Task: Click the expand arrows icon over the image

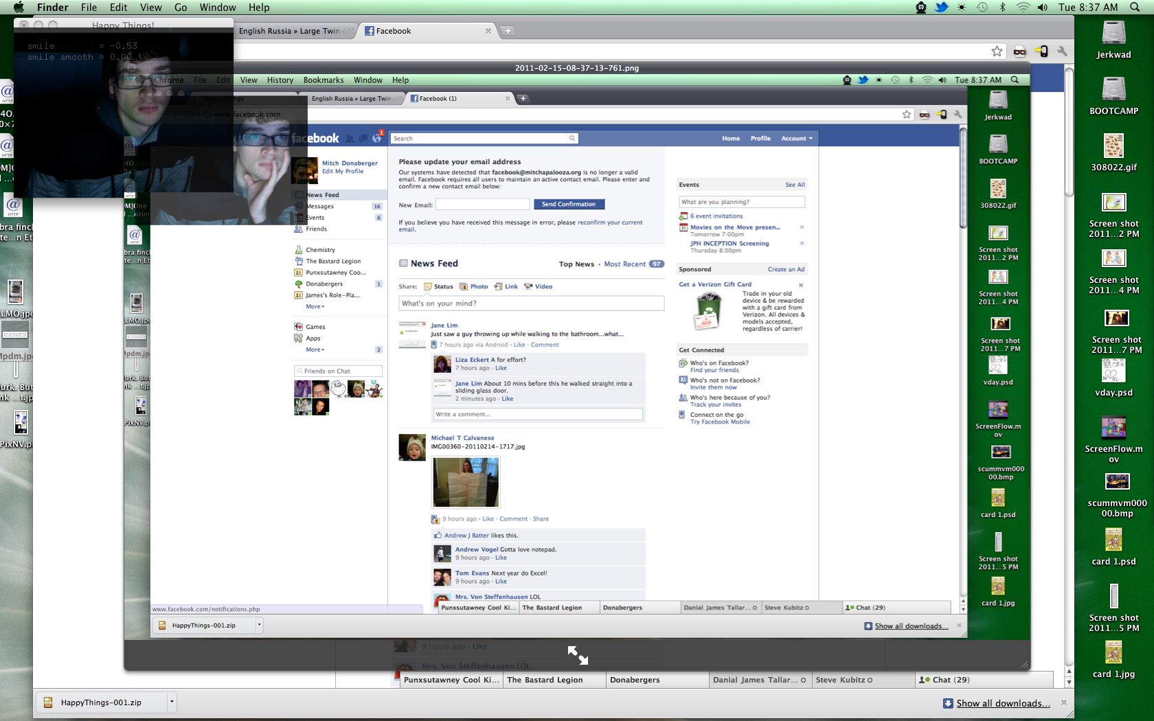Action: (578, 655)
